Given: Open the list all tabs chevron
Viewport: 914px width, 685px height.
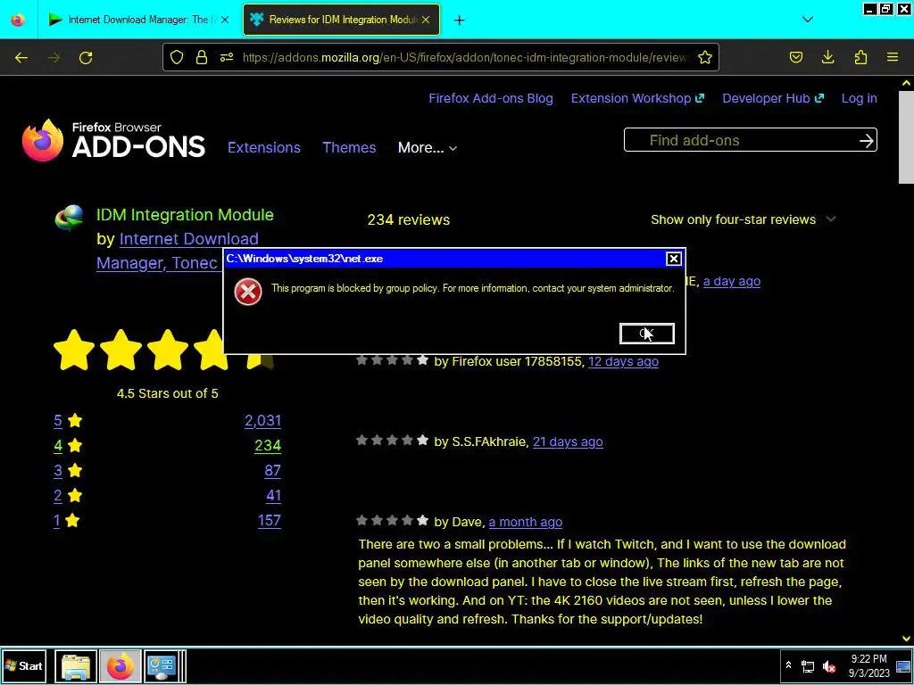Looking at the screenshot, I should (x=807, y=20).
